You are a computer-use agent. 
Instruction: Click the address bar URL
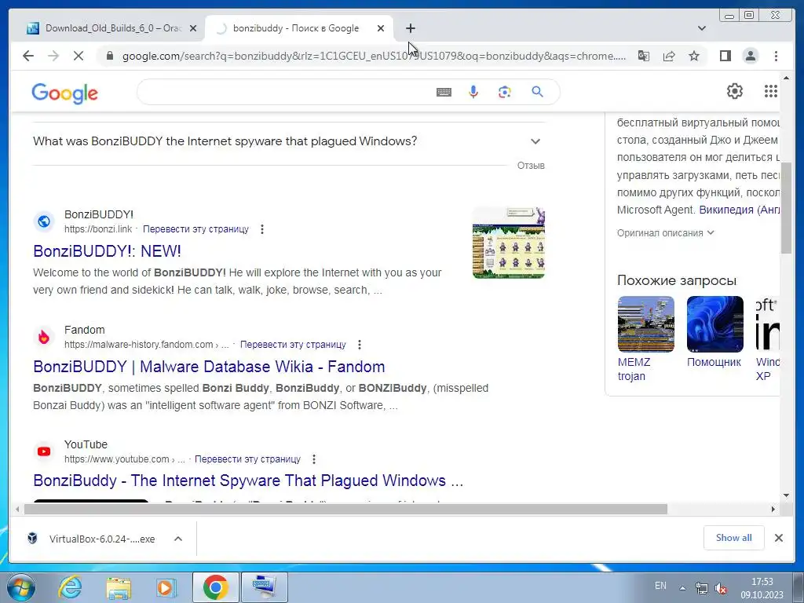pyautogui.click(x=374, y=56)
